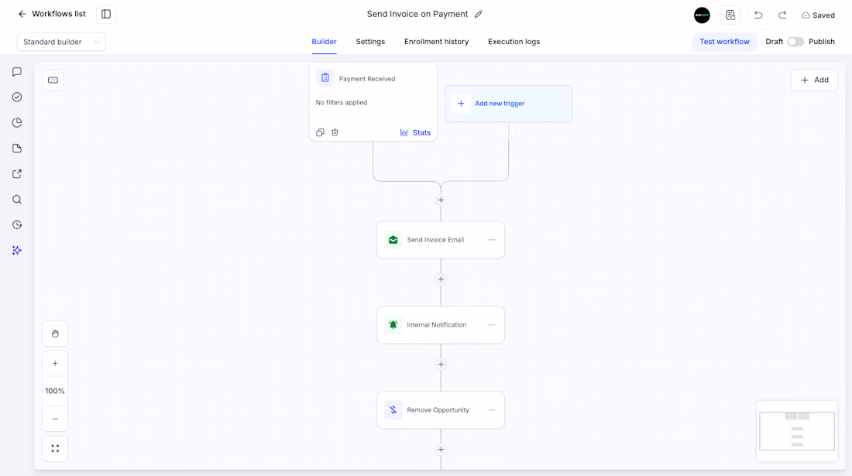The width and height of the screenshot is (852, 476).
Task: Click the redo arrow icon
Action: click(x=782, y=15)
